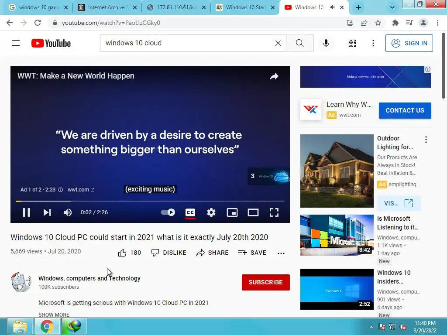
Task: Start voice search with microphone icon
Action: pyautogui.click(x=326, y=43)
